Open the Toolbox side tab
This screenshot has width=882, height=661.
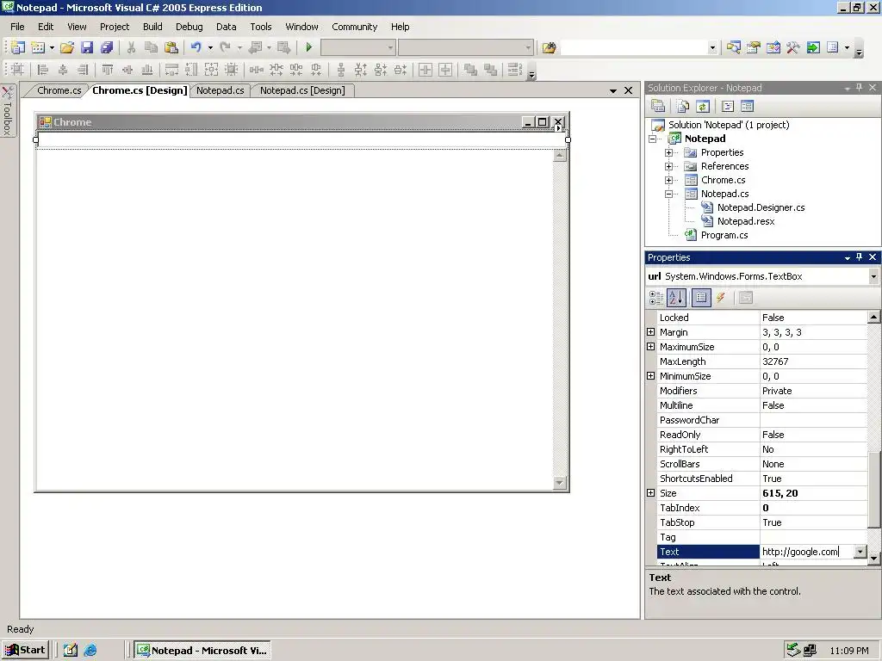7,111
